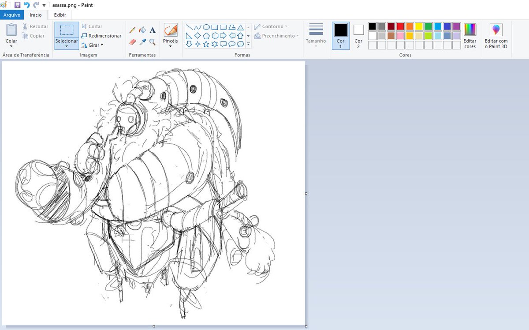This screenshot has height=330, width=529.
Task: Expand the Selecionar dropdown arrow
Action: (67, 45)
